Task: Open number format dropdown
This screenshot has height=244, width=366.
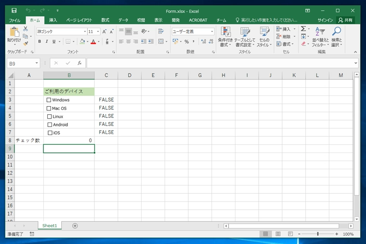Action: pos(212,31)
